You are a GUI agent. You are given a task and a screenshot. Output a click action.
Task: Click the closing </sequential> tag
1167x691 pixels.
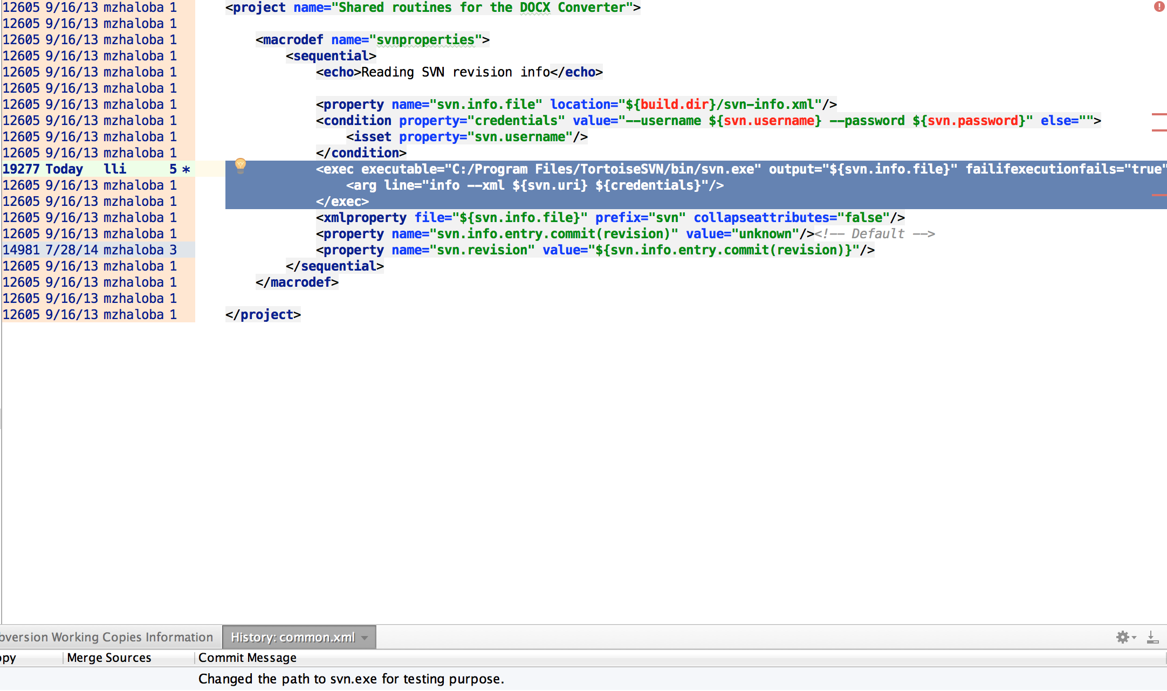pos(335,266)
